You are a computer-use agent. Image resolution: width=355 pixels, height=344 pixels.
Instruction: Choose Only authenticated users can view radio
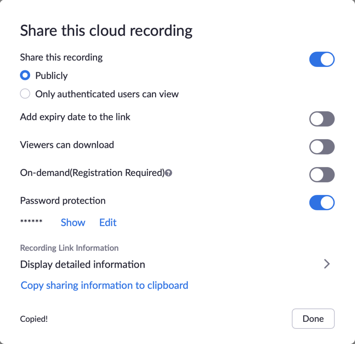coord(25,94)
